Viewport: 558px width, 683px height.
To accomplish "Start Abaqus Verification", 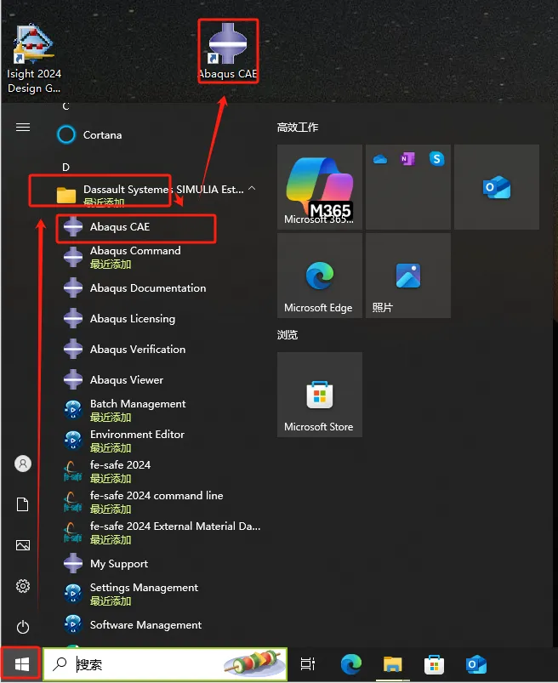I will pos(159,349).
